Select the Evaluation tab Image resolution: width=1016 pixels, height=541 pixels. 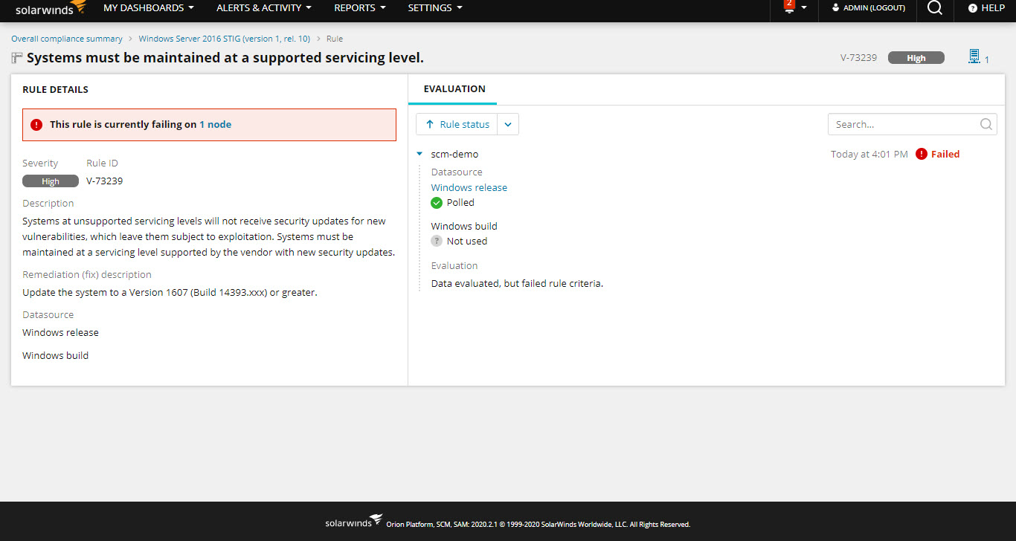(x=454, y=89)
